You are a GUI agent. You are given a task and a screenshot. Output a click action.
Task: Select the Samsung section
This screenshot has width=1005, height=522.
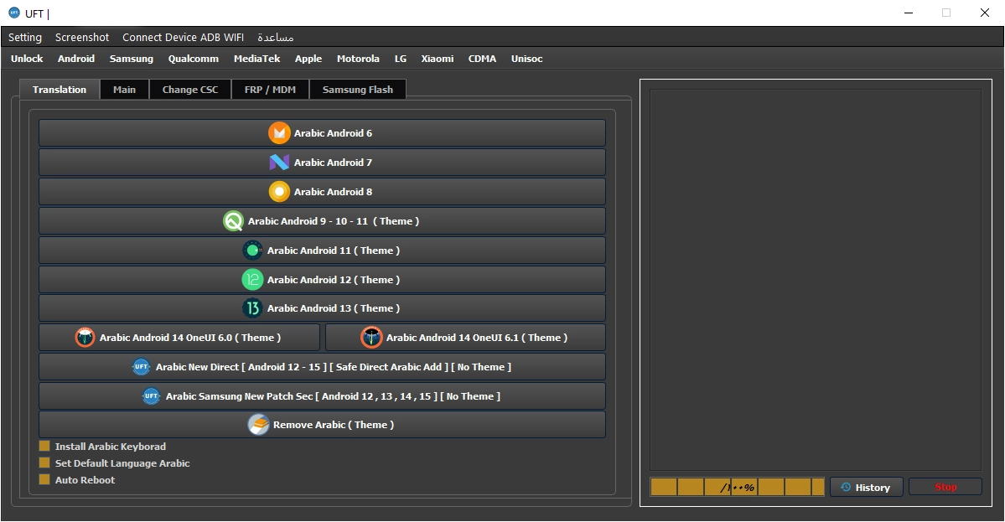click(132, 59)
